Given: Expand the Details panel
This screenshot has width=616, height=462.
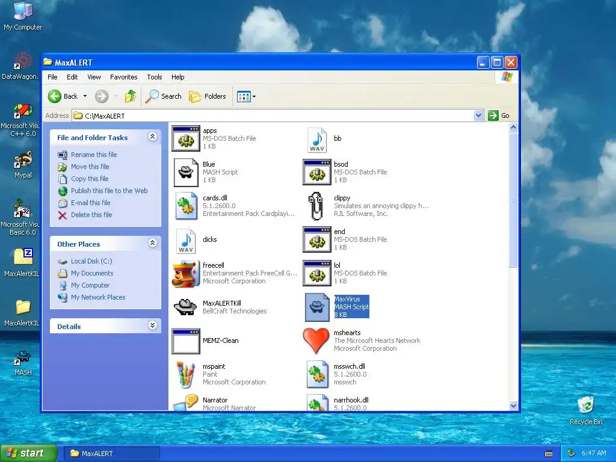Looking at the screenshot, I should pos(152,325).
